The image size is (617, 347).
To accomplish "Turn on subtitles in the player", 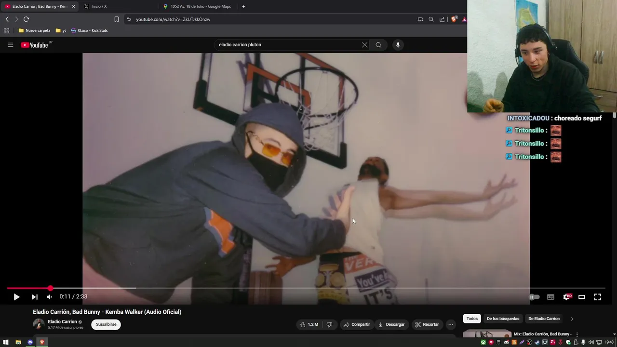I will (550, 297).
